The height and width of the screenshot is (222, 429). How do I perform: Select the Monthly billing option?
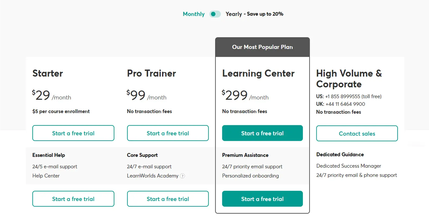(194, 14)
